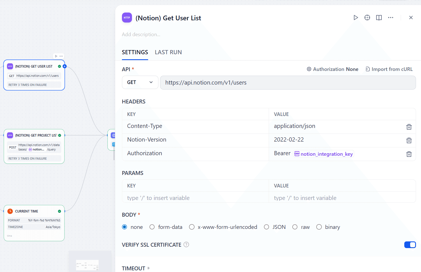This screenshot has height=272, width=421.
Task: Run this step with the play icon
Action: (356, 18)
